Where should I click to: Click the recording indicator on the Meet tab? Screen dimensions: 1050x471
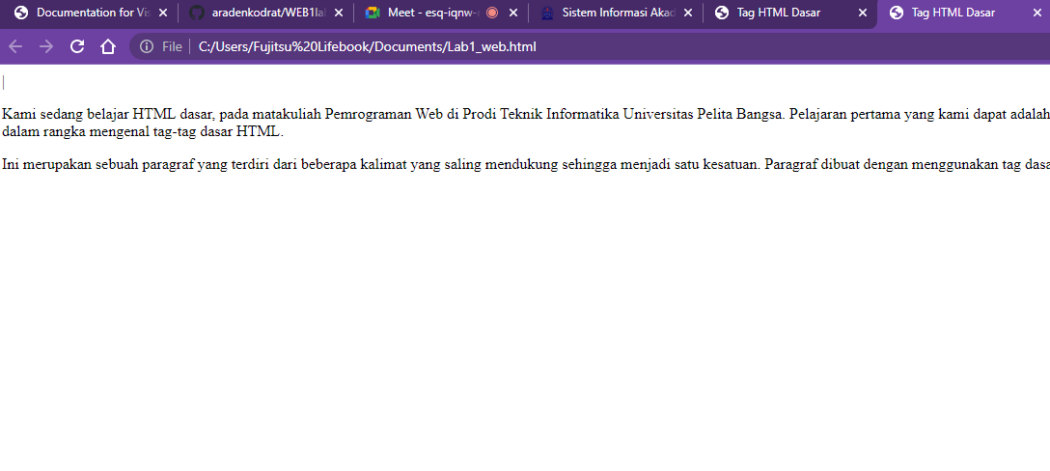click(x=492, y=13)
